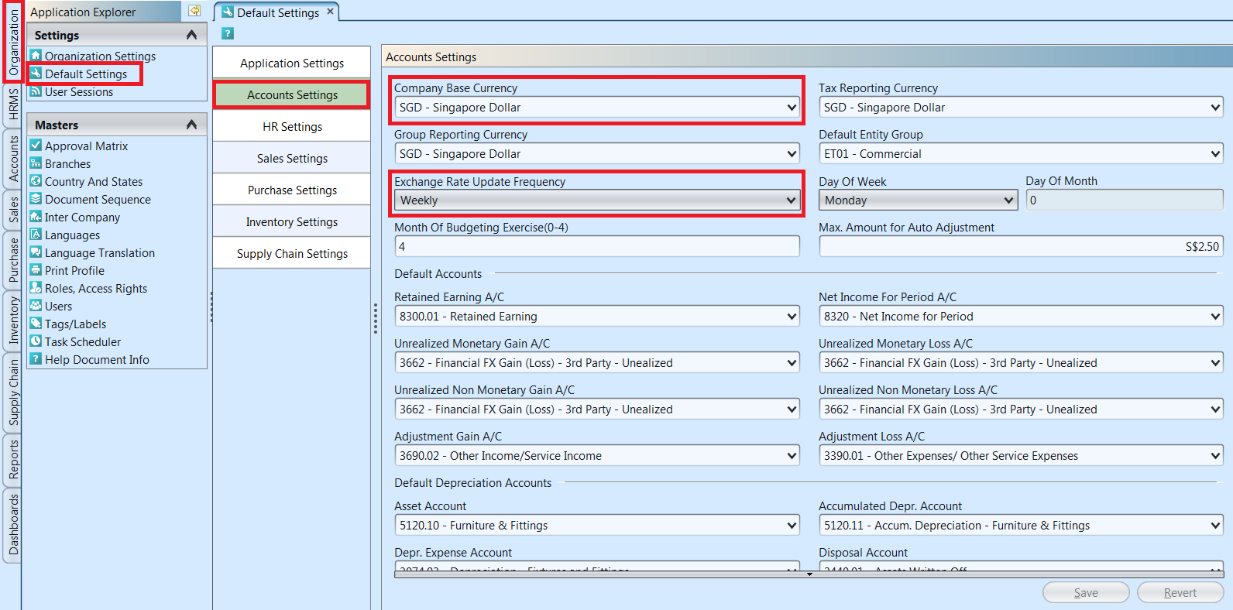This screenshot has width=1233, height=610.
Task: Select Supply Chain Settings section
Action: (x=292, y=253)
